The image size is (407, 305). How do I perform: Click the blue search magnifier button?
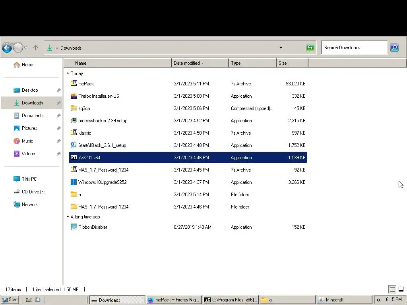coord(394,48)
